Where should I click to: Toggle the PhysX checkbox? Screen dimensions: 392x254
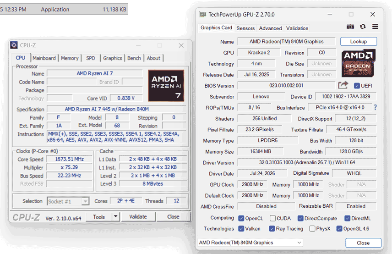click(312, 229)
